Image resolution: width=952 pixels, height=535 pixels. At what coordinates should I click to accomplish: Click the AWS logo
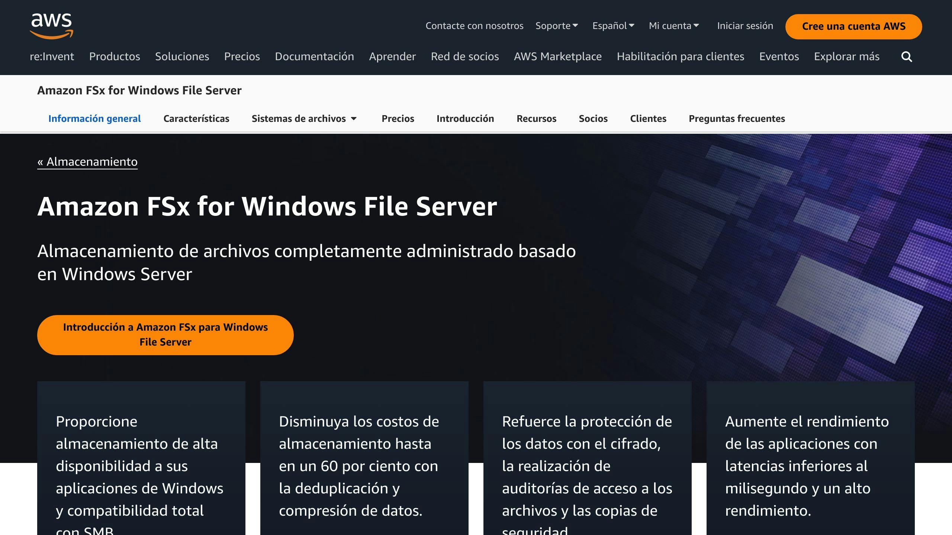[51, 26]
